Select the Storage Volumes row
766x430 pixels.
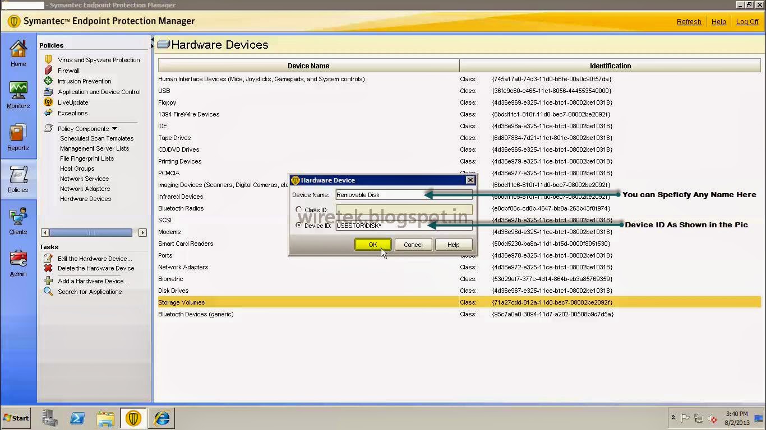click(459, 302)
